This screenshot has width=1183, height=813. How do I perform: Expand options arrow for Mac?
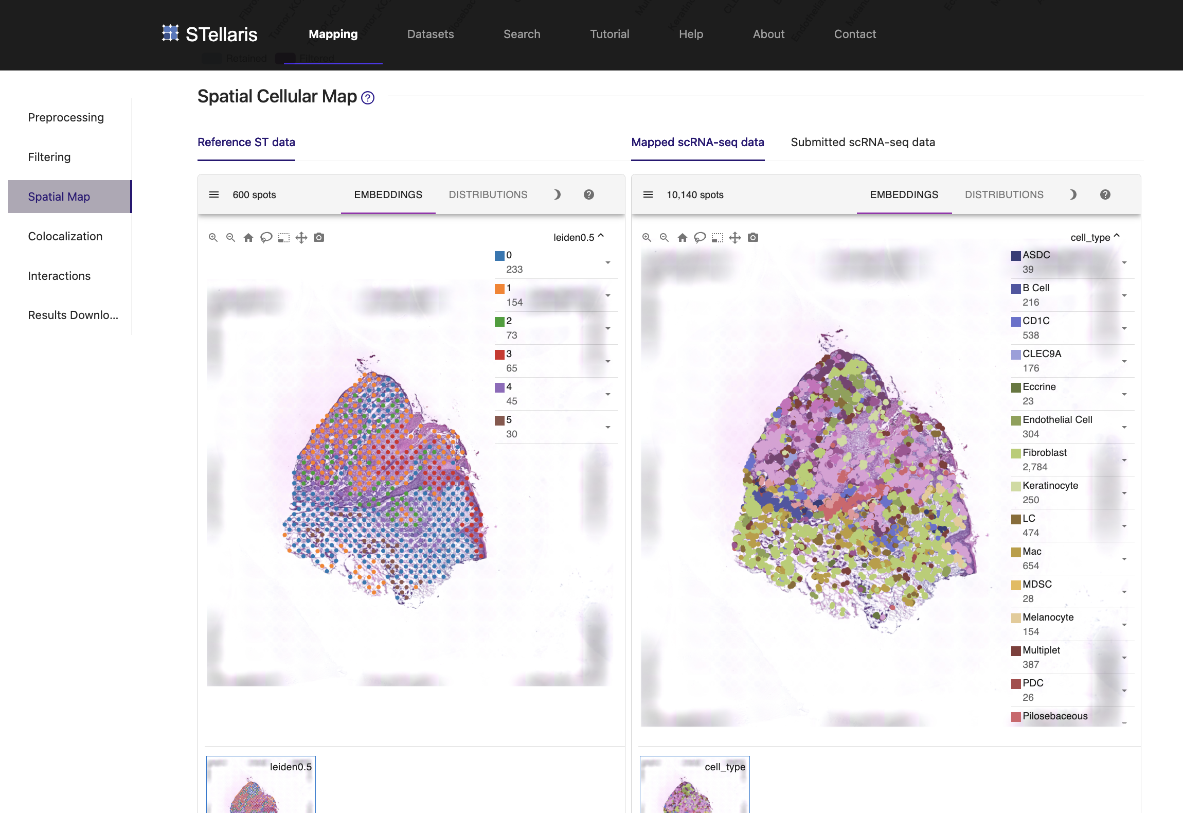pyautogui.click(x=1124, y=559)
